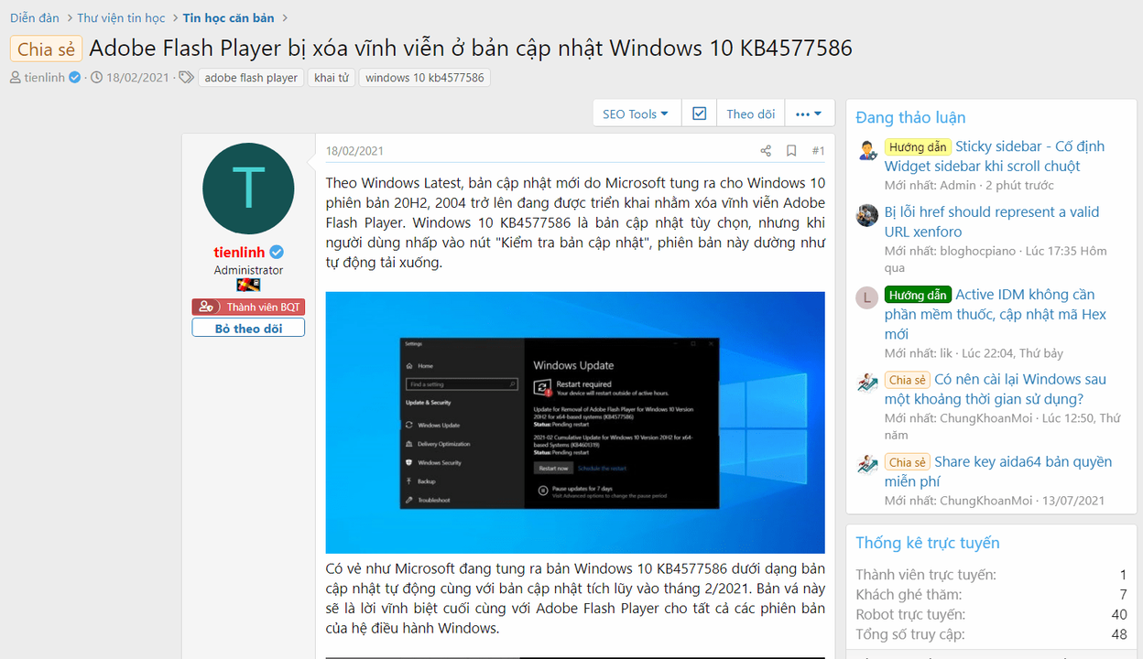Click the Chia sẻ prefix in thread title
1143x659 pixels.
click(47, 49)
